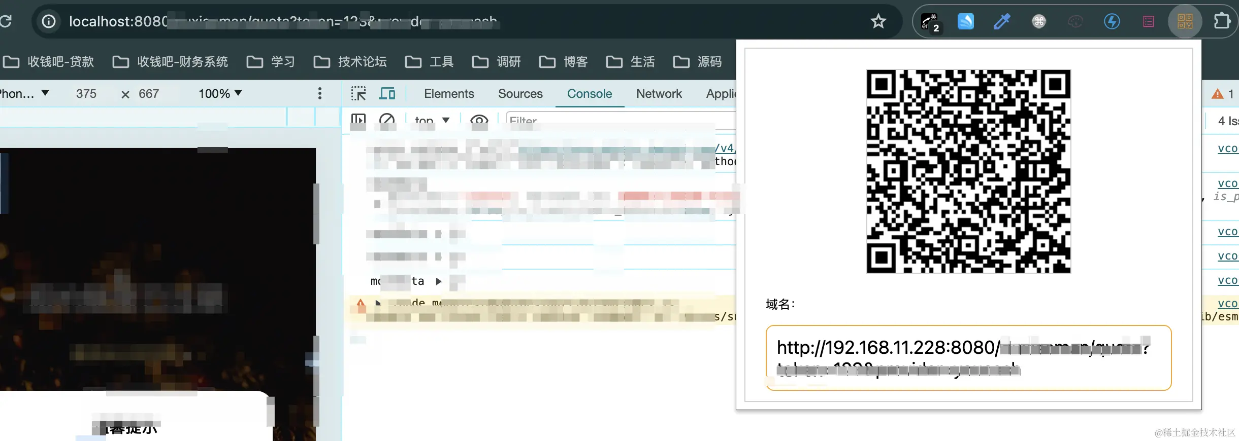Open site information icon in address bar
This screenshot has height=441, width=1239.
click(x=49, y=21)
